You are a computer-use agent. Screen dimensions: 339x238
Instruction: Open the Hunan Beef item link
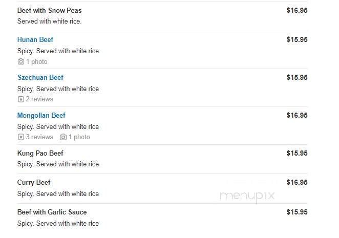coord(35,39)
